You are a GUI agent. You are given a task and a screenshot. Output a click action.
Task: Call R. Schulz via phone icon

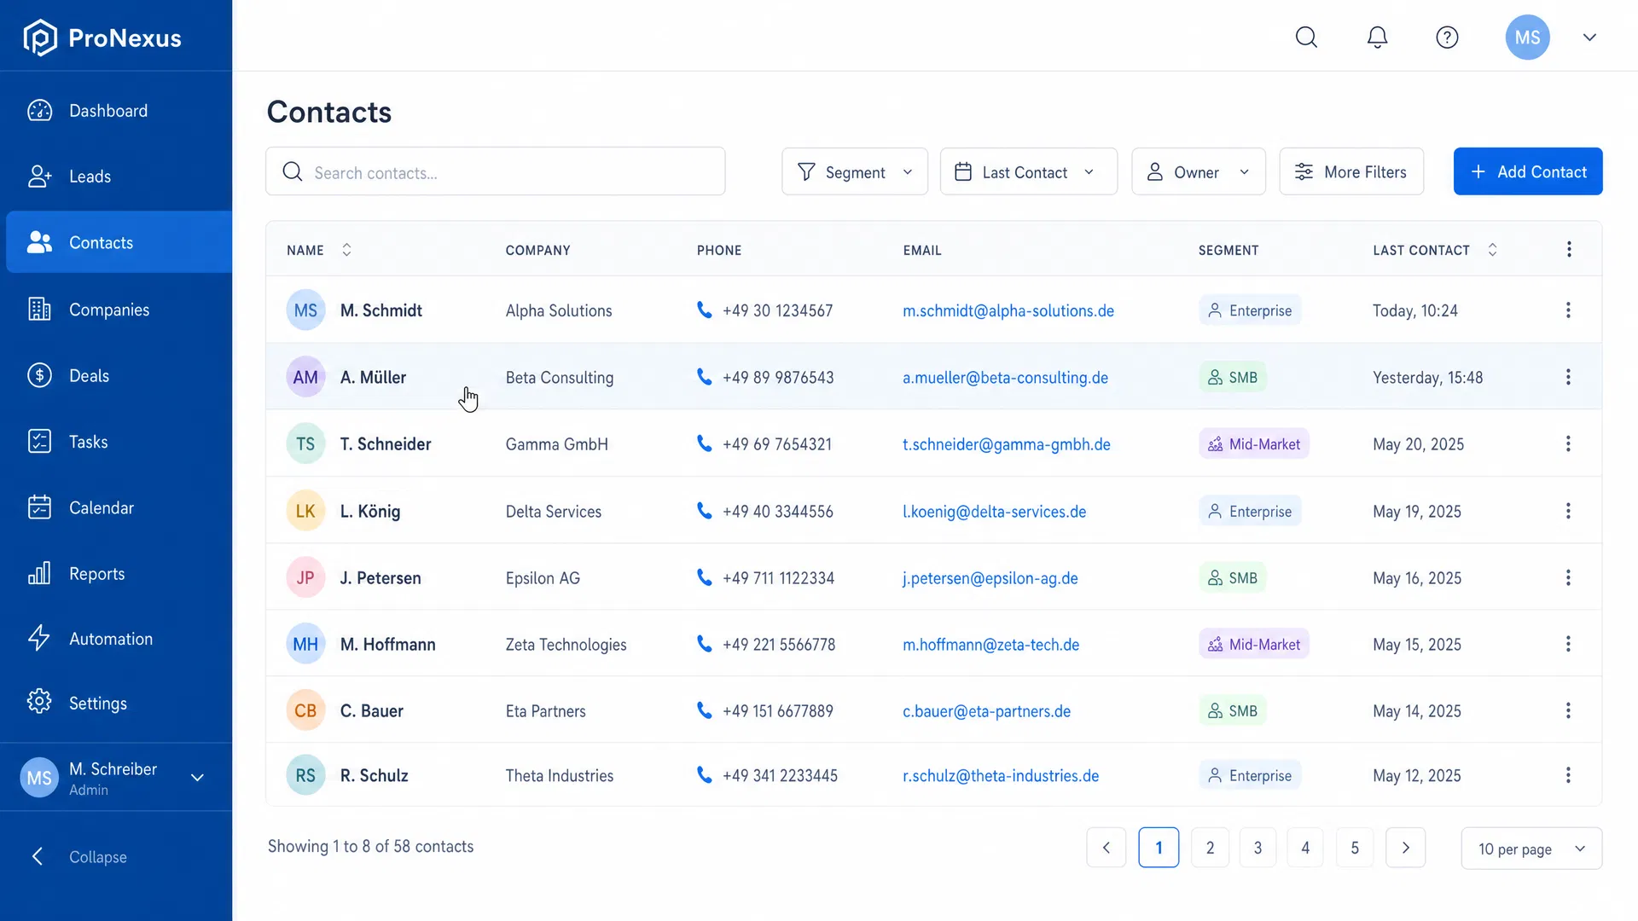[x=704, y=774]
